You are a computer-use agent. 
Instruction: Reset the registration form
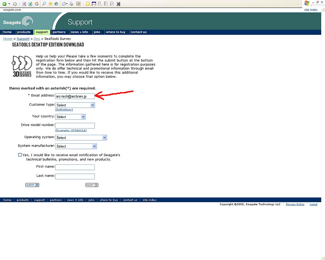pos(92,185)
